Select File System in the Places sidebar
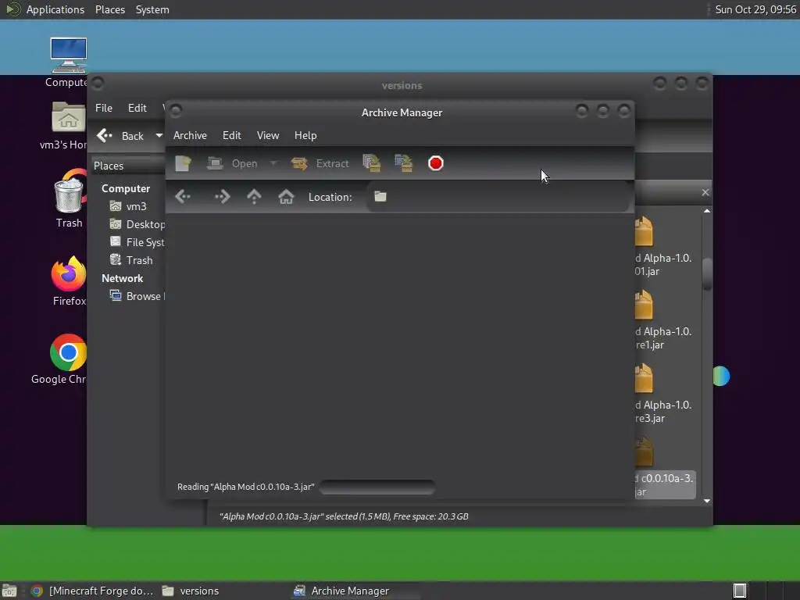Screen dimensions: 800x600 point(137,242)
